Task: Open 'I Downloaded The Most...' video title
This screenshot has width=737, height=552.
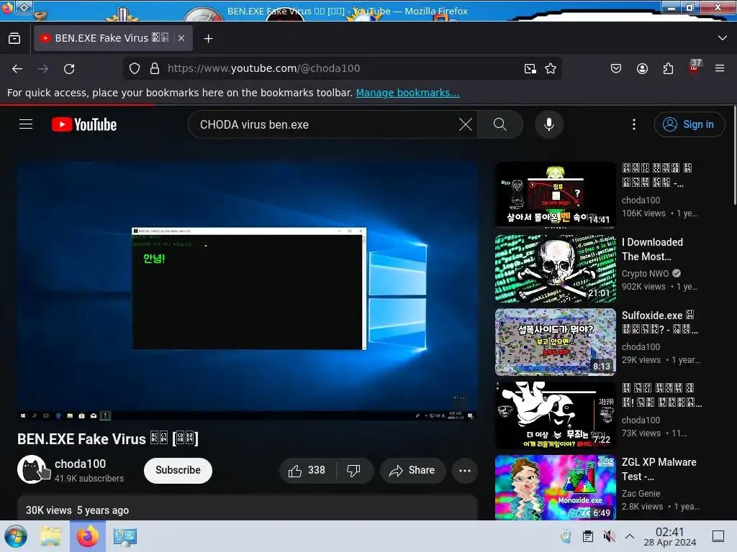Action: [652, 249]
